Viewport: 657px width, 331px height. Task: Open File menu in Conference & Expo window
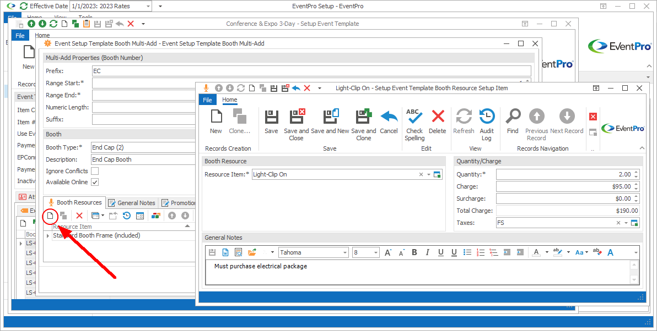(20, 36)
